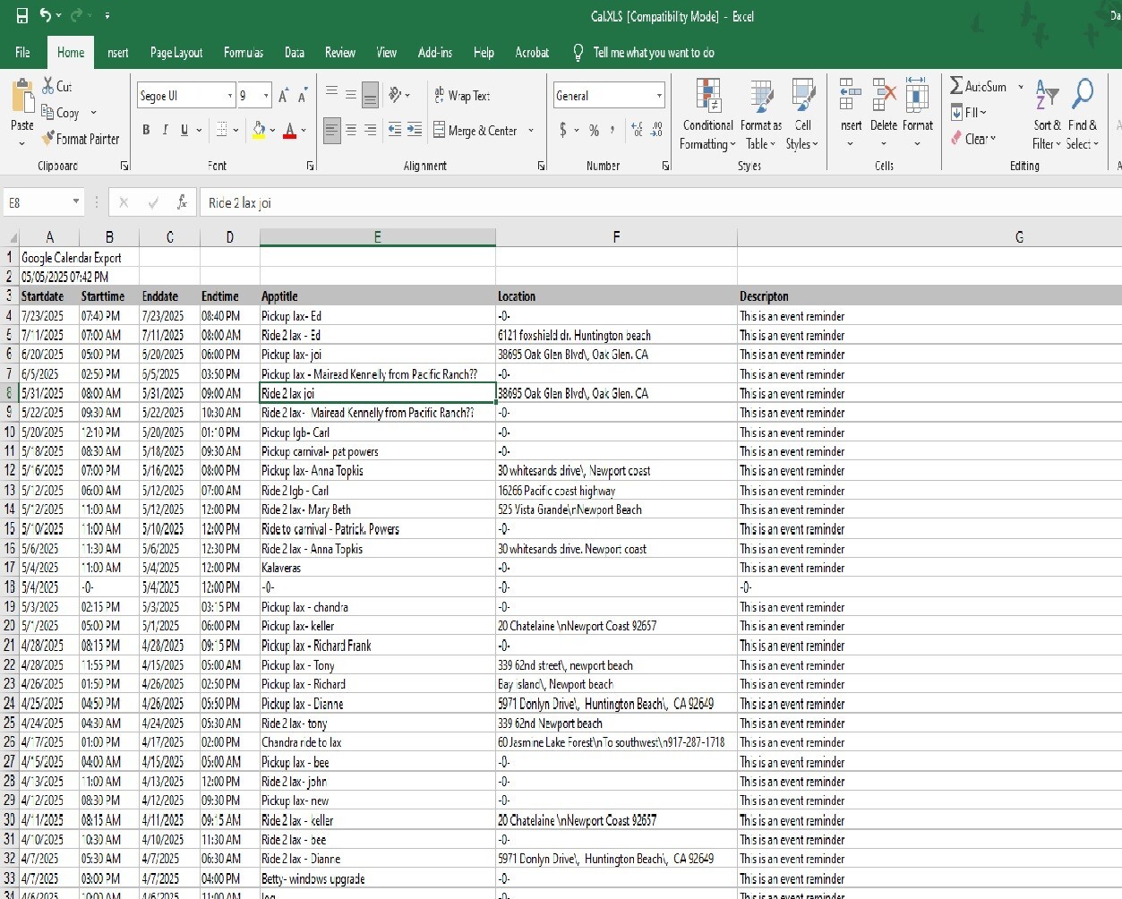Viewport: 1122px width, 899px height.
Task: Decrease font size with the small A
Action: pos(303,96)
